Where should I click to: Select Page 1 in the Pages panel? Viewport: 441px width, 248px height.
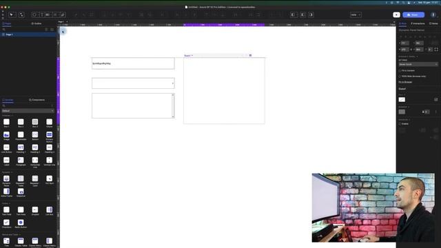(x=28, y=34)
